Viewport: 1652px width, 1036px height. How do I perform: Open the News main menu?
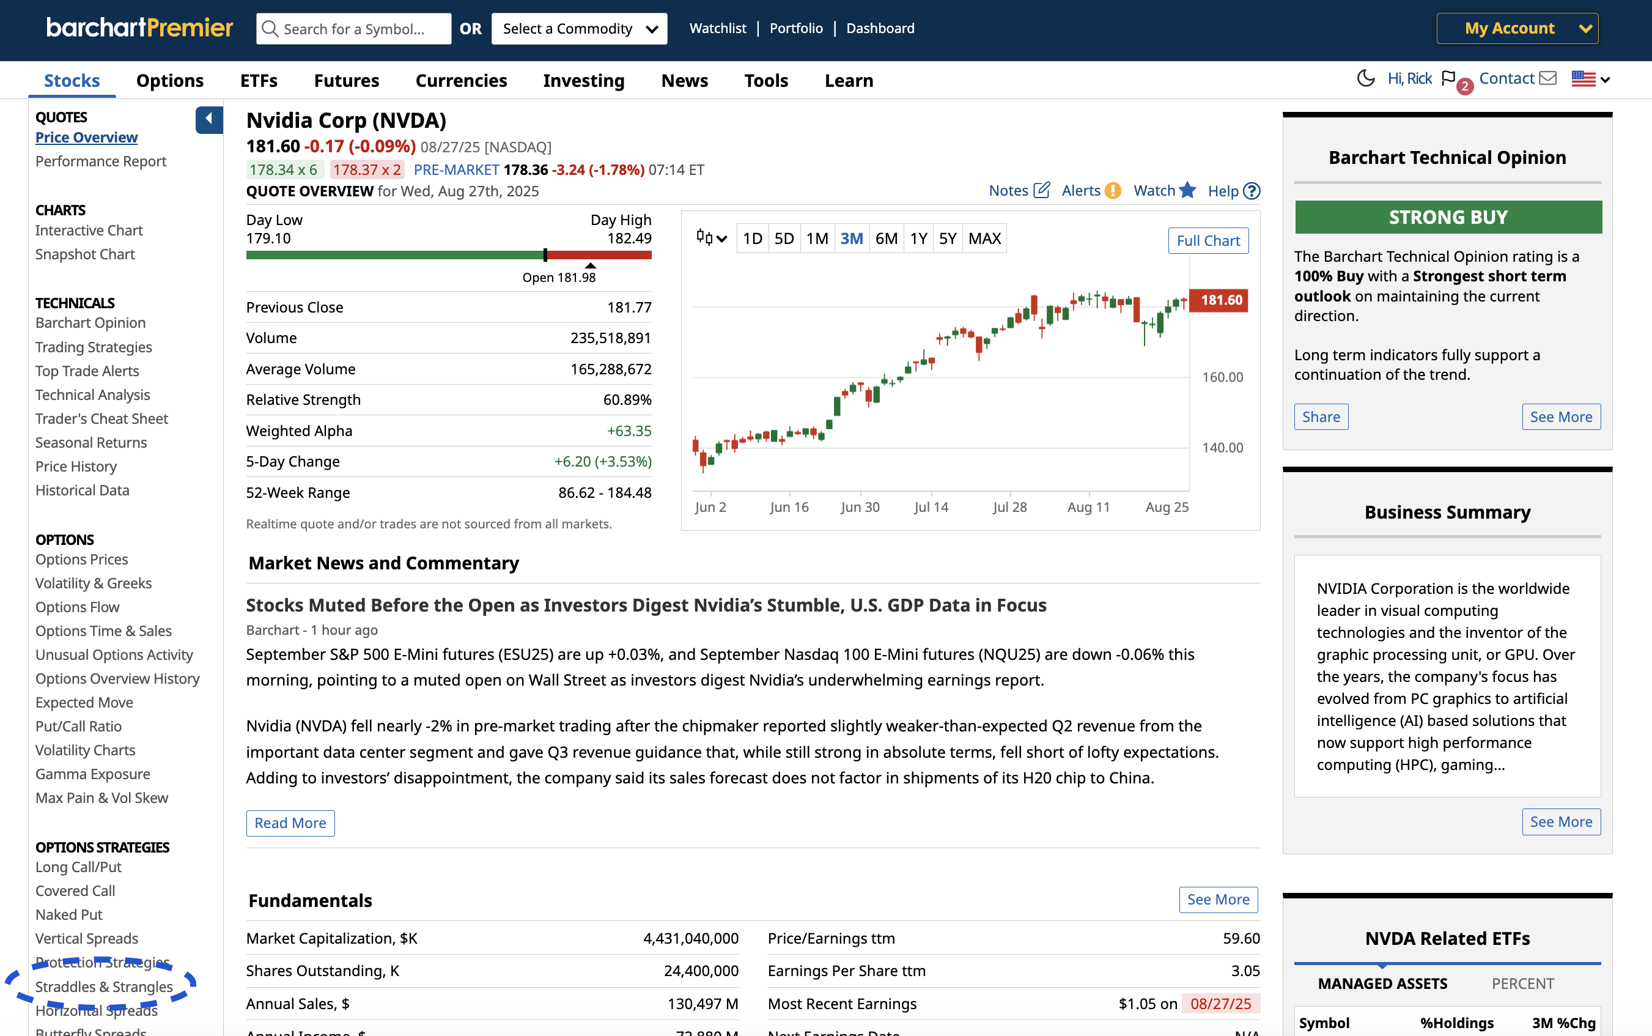pyautogui.click(x=684, y=80)
